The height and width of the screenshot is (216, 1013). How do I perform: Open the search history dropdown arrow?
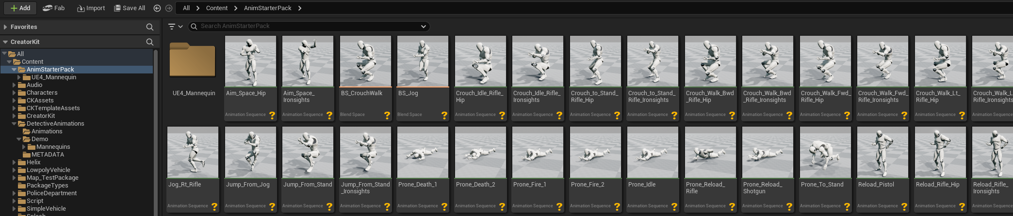(x=424, y=27)
